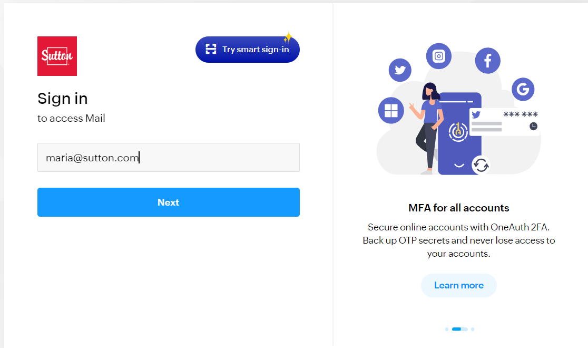This screenshot has height=348, width=588.
Task: Click the Twitter bird circle icon
Action: coord(400,70)
